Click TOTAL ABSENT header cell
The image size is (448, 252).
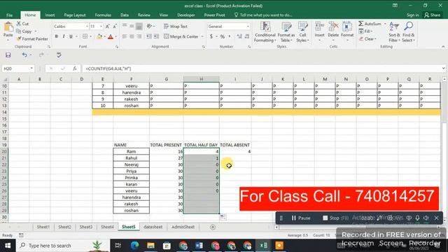[235, 145]
